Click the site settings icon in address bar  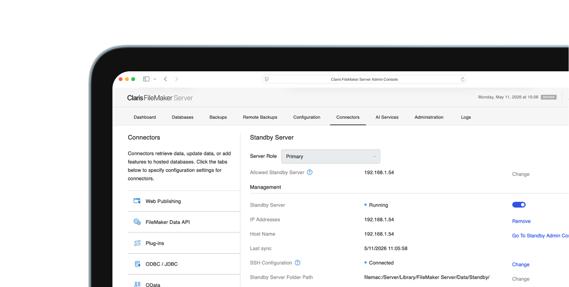pyautogui.click(x=266, y=79)
